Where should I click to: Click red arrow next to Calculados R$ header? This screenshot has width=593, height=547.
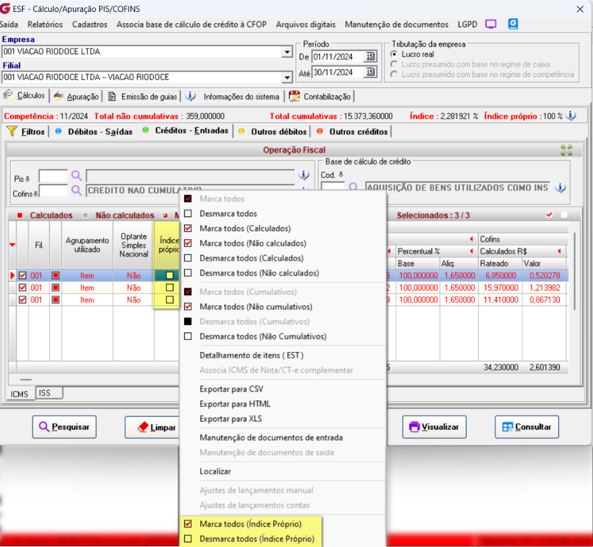pos(559,251)
